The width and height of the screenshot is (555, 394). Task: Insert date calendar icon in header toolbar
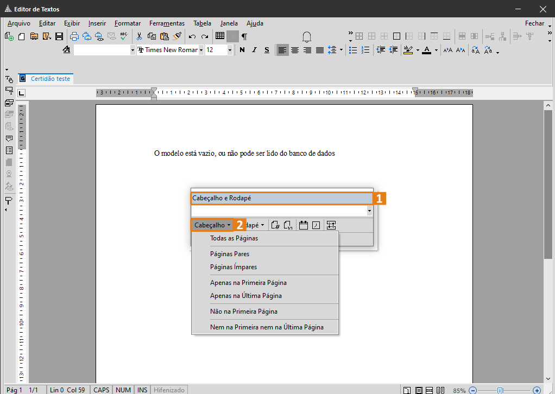tap(304, 225)
